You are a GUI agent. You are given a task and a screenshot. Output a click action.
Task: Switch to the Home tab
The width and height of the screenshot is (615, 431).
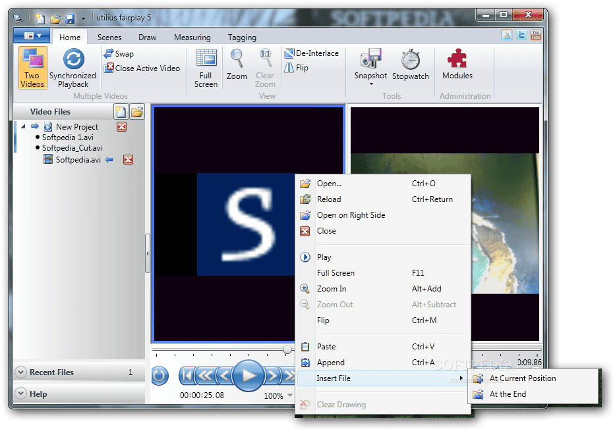click(x=70, y=38)
